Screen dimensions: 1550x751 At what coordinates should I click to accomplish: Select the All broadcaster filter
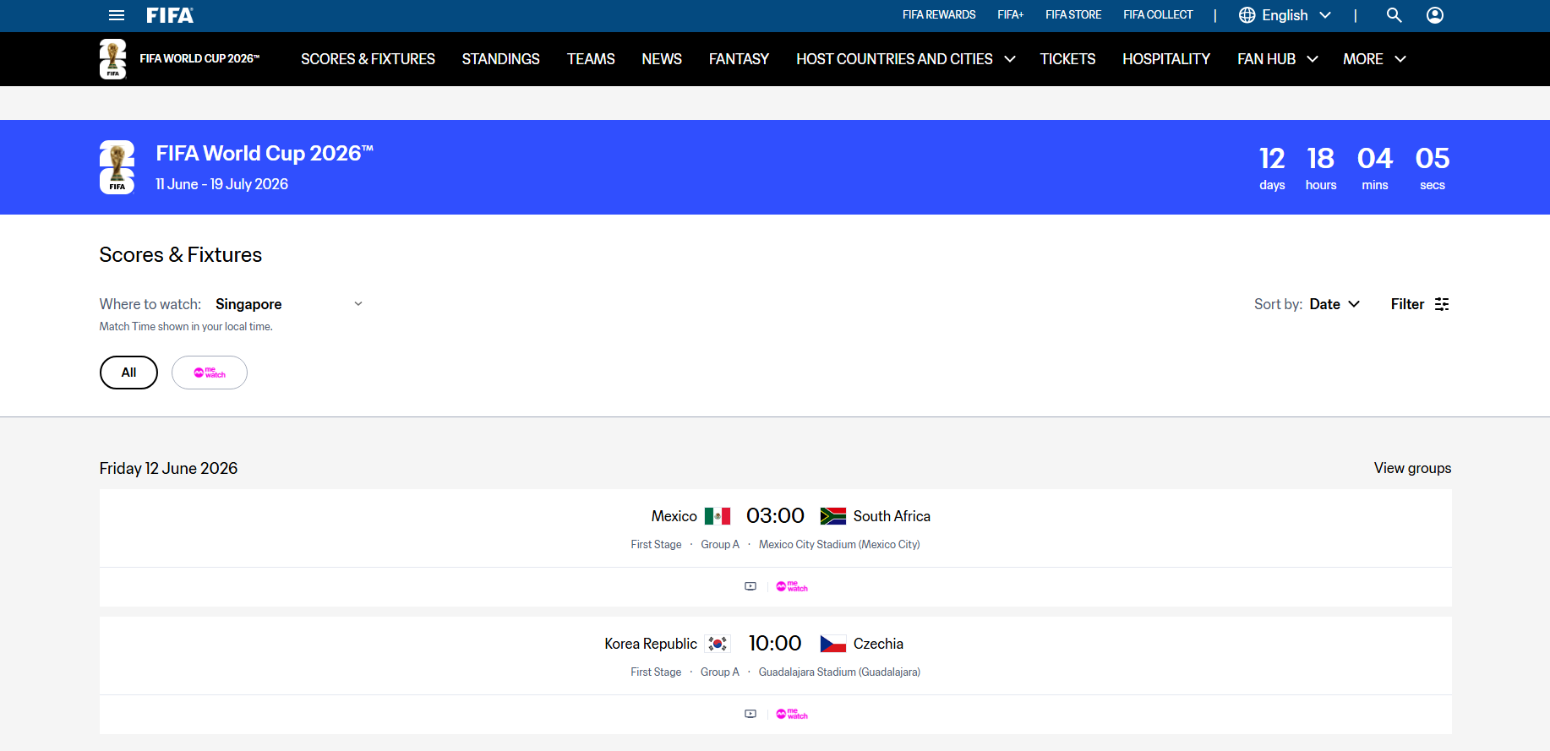(128, 373)
